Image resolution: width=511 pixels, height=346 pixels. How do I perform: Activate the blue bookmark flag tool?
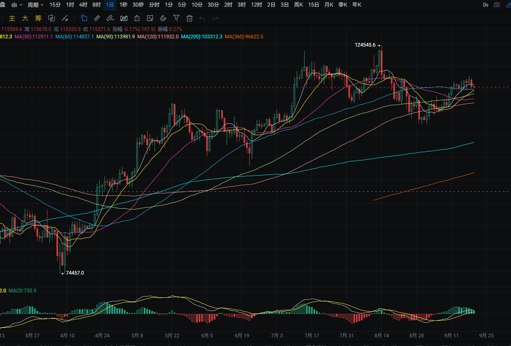[x=84, y=18]
